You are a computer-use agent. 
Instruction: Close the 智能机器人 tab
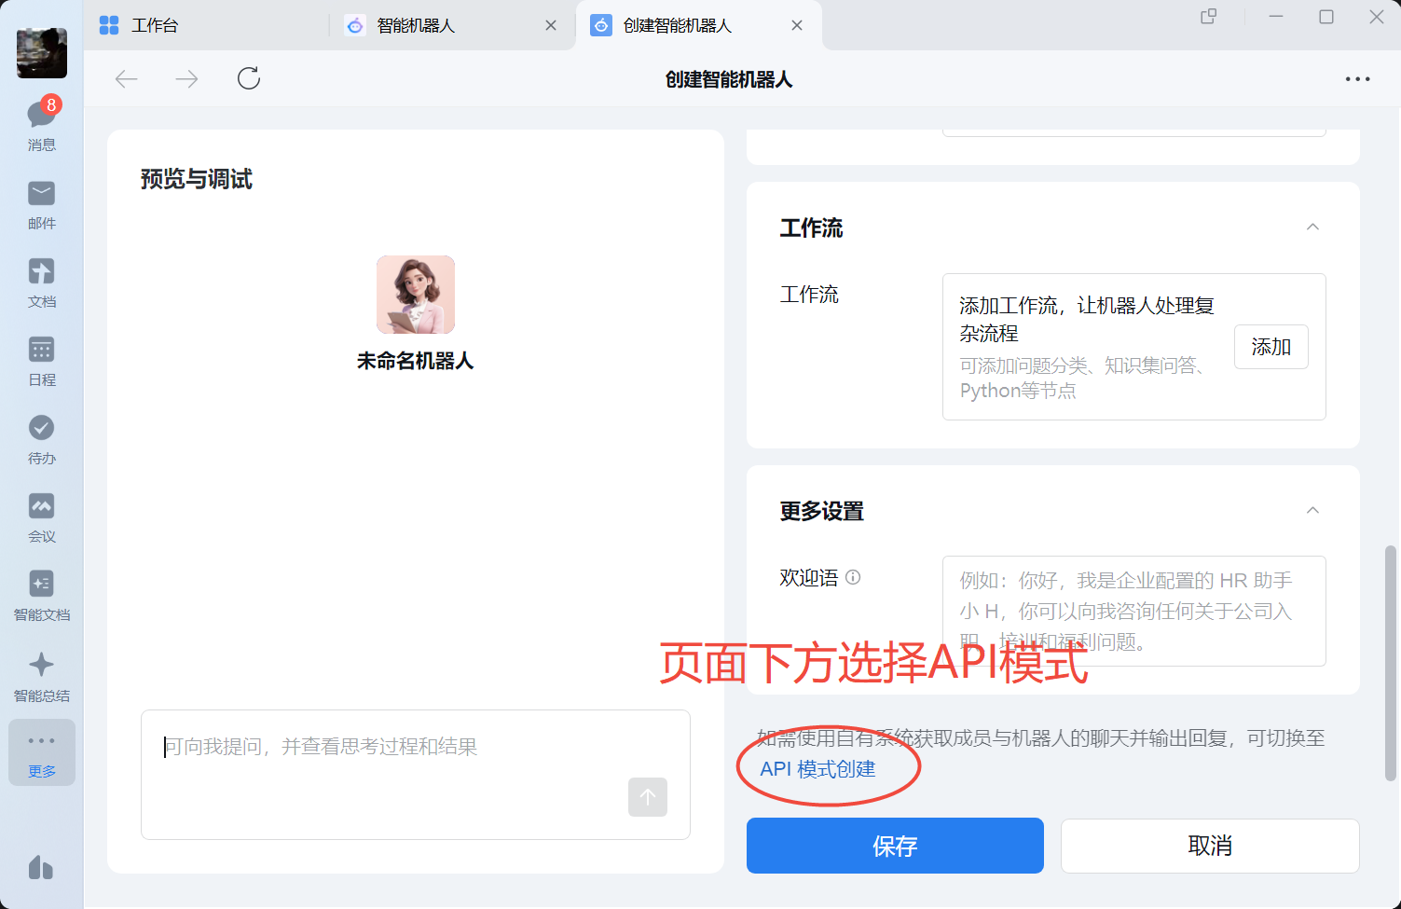551,25
